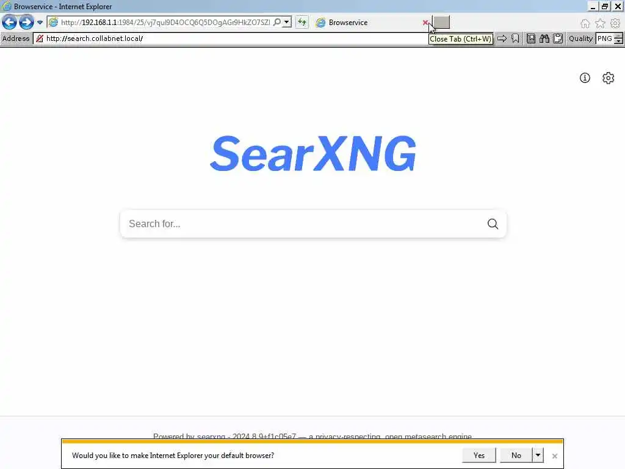This screenshot has height=469, width=625.
Task: Open a new tab with the gray button
Action: (x=441, y=23)
